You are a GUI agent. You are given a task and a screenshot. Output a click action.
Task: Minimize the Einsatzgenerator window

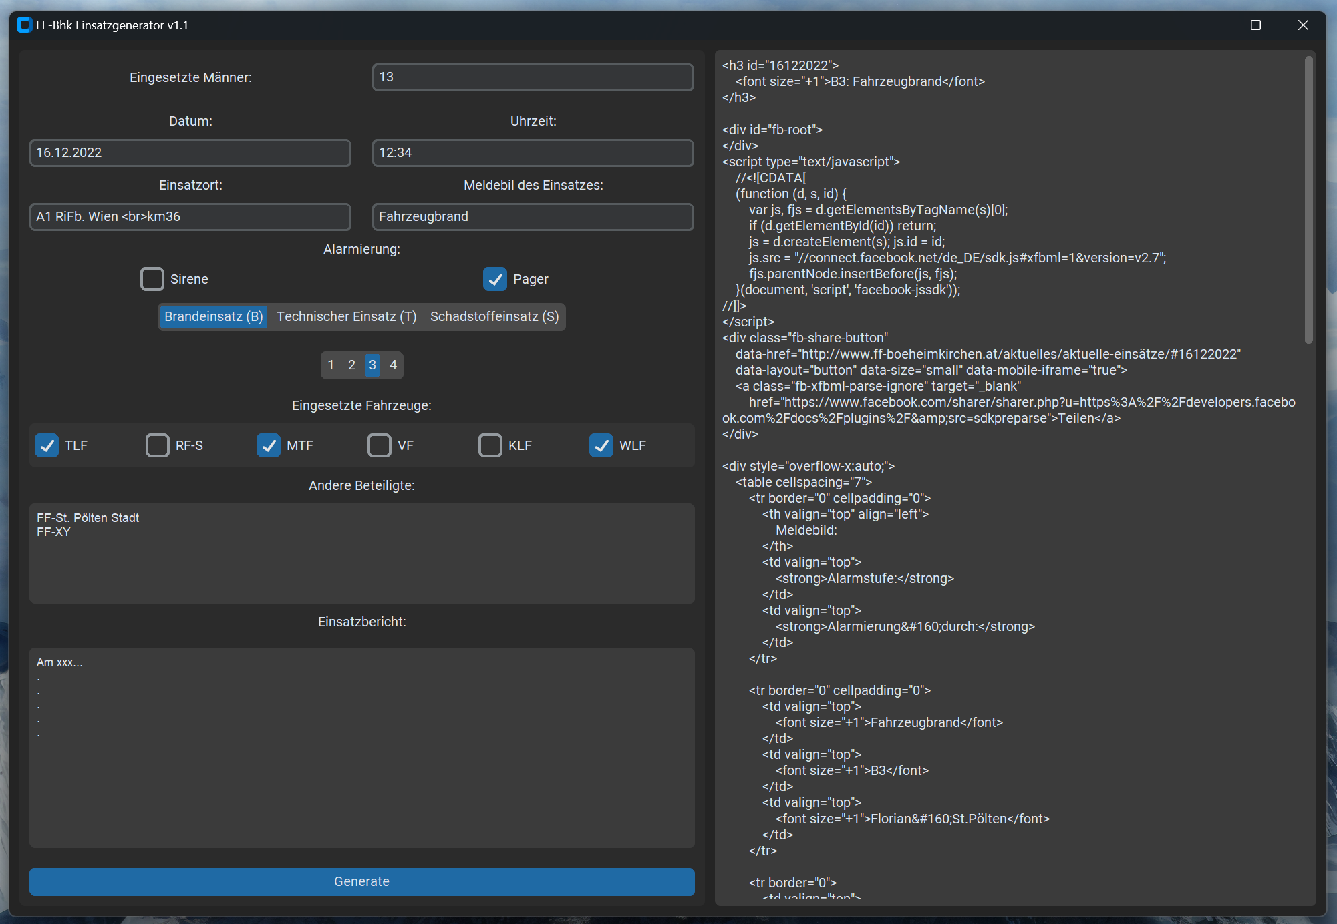coord(1209,25)
